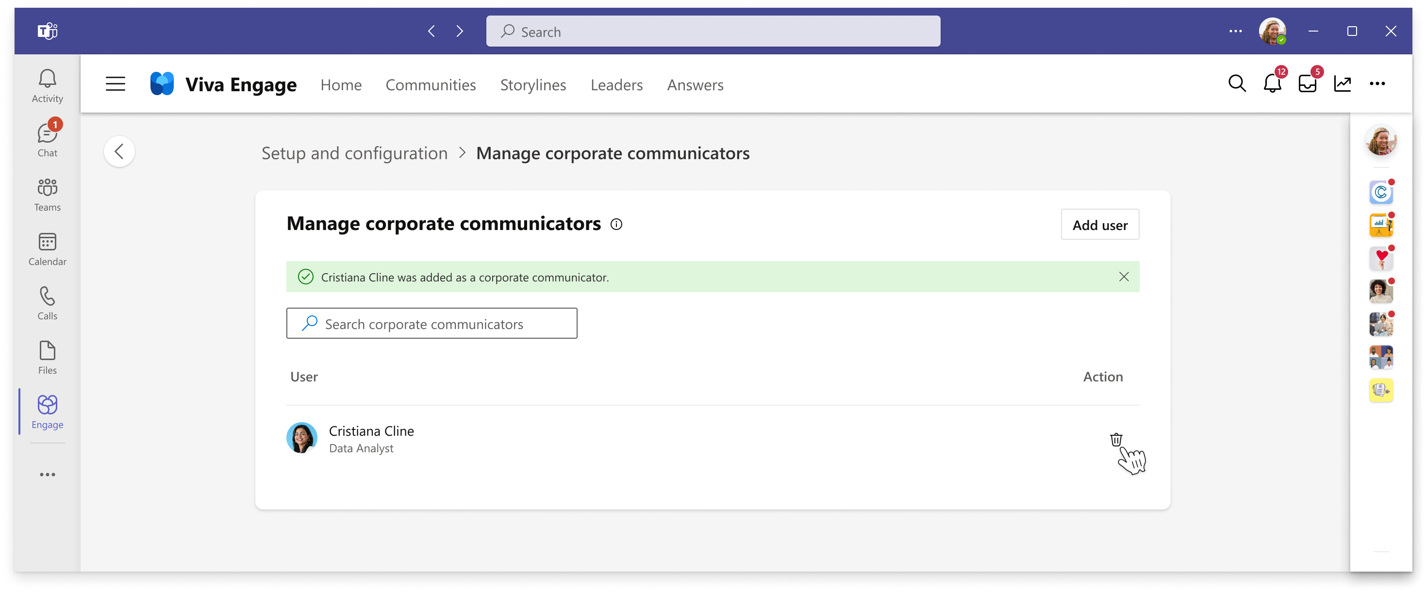
Task: Click the Action column header
Action: tap(1102, 376)
